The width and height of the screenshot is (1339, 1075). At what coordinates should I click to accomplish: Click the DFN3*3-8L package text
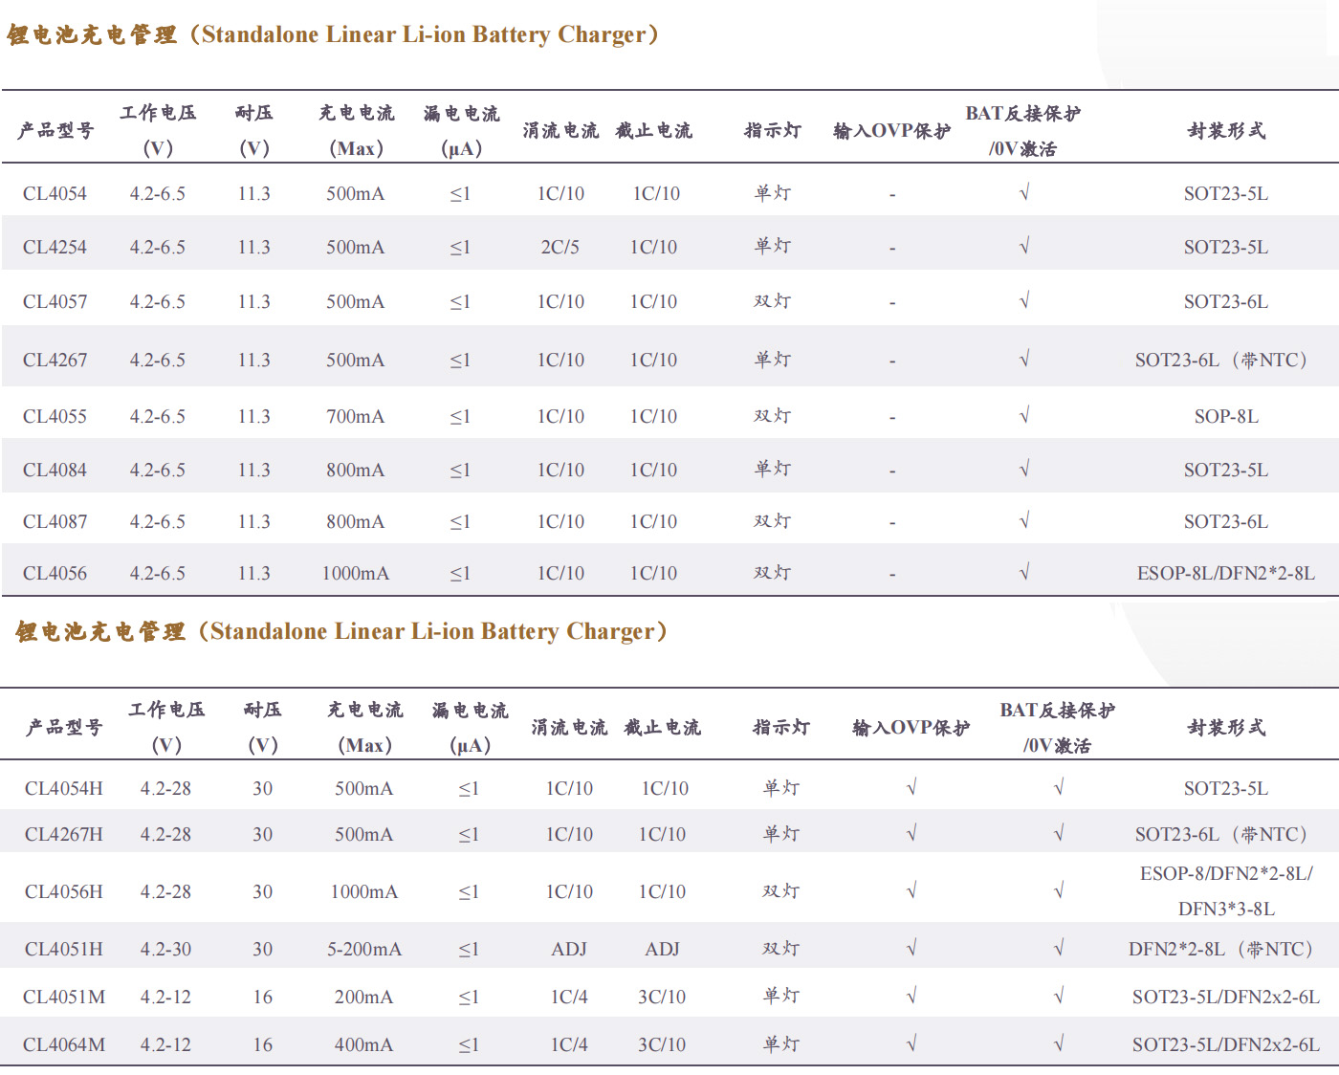(x=1226, y=910)
